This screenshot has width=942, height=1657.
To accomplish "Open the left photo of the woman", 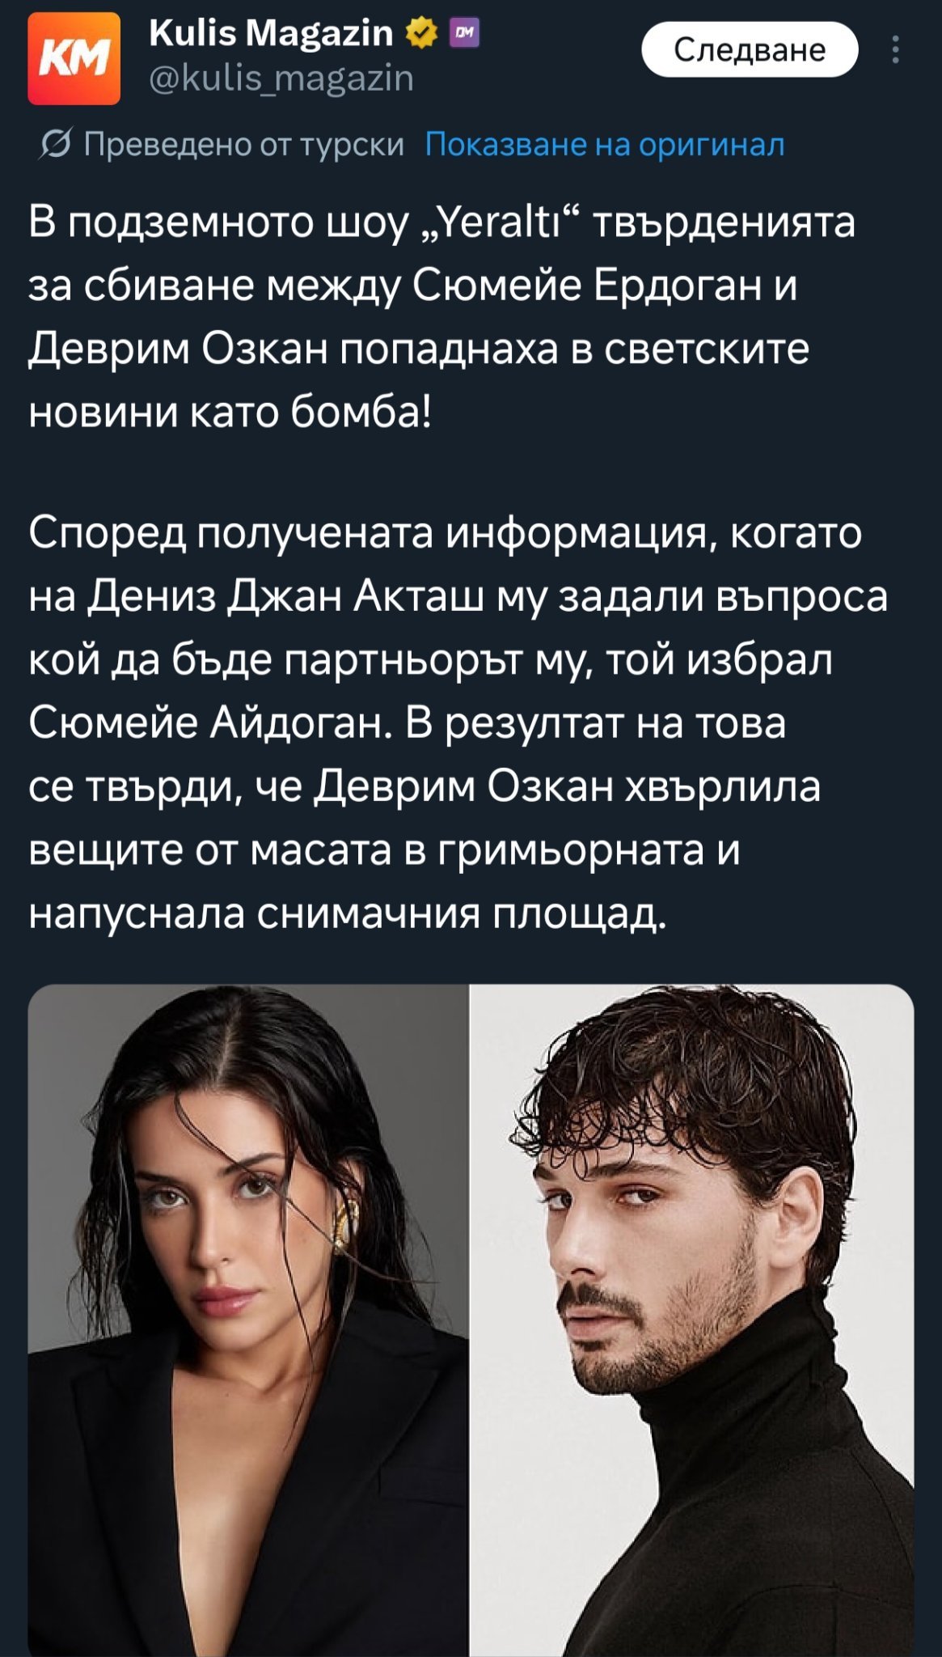I will pyautogui.click(x=247, y=1320).
